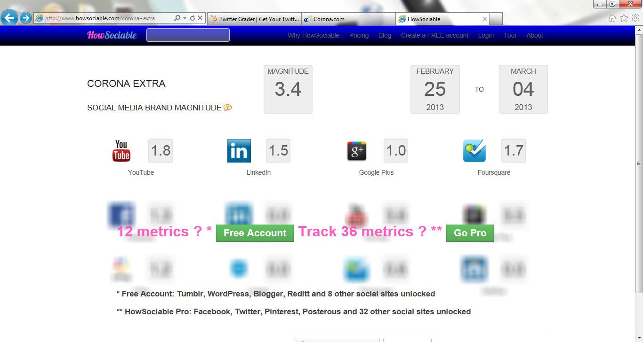Screen dimensions: 643x342
Task: Click the YouTube logo icon
Action: click(x=121, y=151)
